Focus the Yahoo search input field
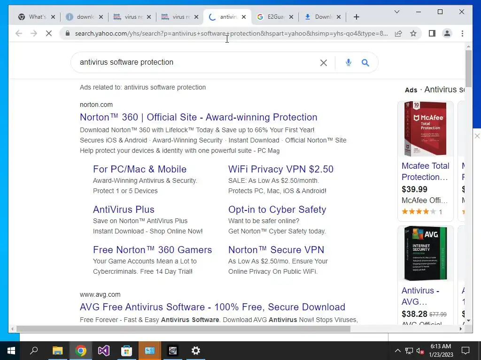This screenshot has height=360, width=481. point(196,62)
